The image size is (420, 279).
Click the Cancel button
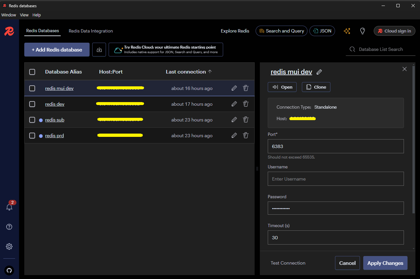(347, 263)
